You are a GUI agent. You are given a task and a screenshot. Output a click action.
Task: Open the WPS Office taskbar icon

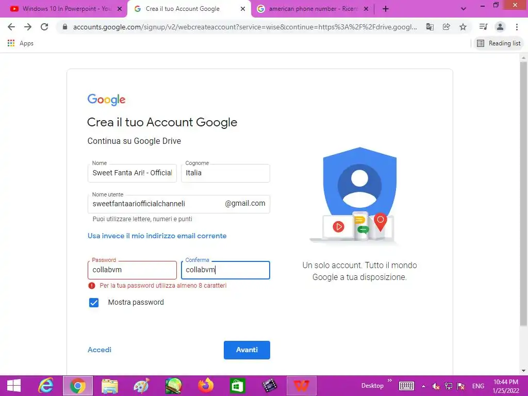(x=301, y=386)
